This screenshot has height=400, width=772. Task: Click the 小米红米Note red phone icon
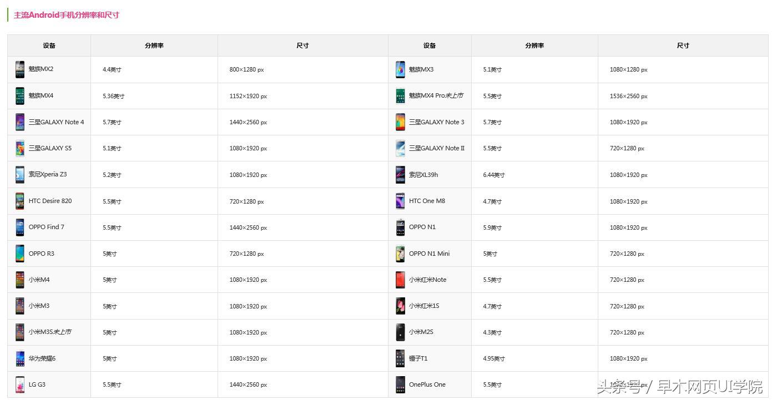tap(400, 280)
